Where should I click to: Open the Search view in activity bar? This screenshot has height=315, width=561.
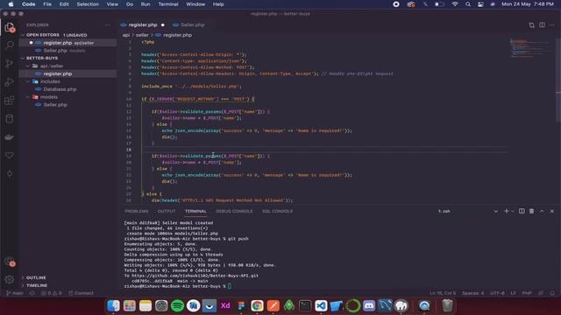coord(10,45)
